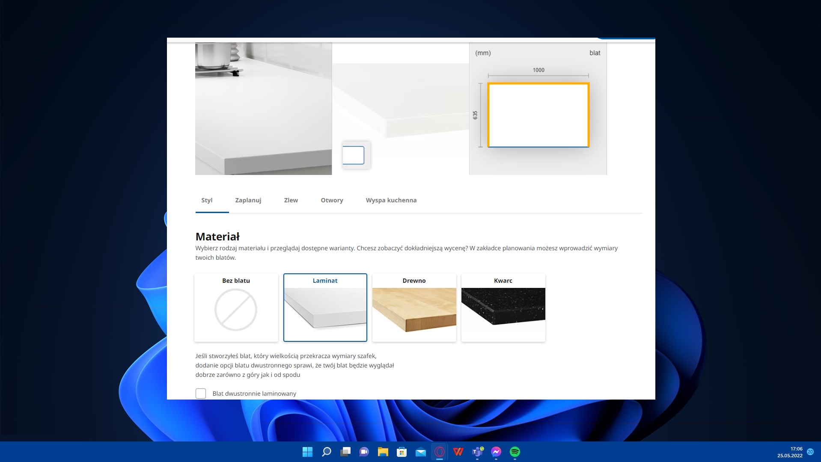Pick the Bez blatu option
The height and width of the screenshot is (462, 821).
click(236, 308)
